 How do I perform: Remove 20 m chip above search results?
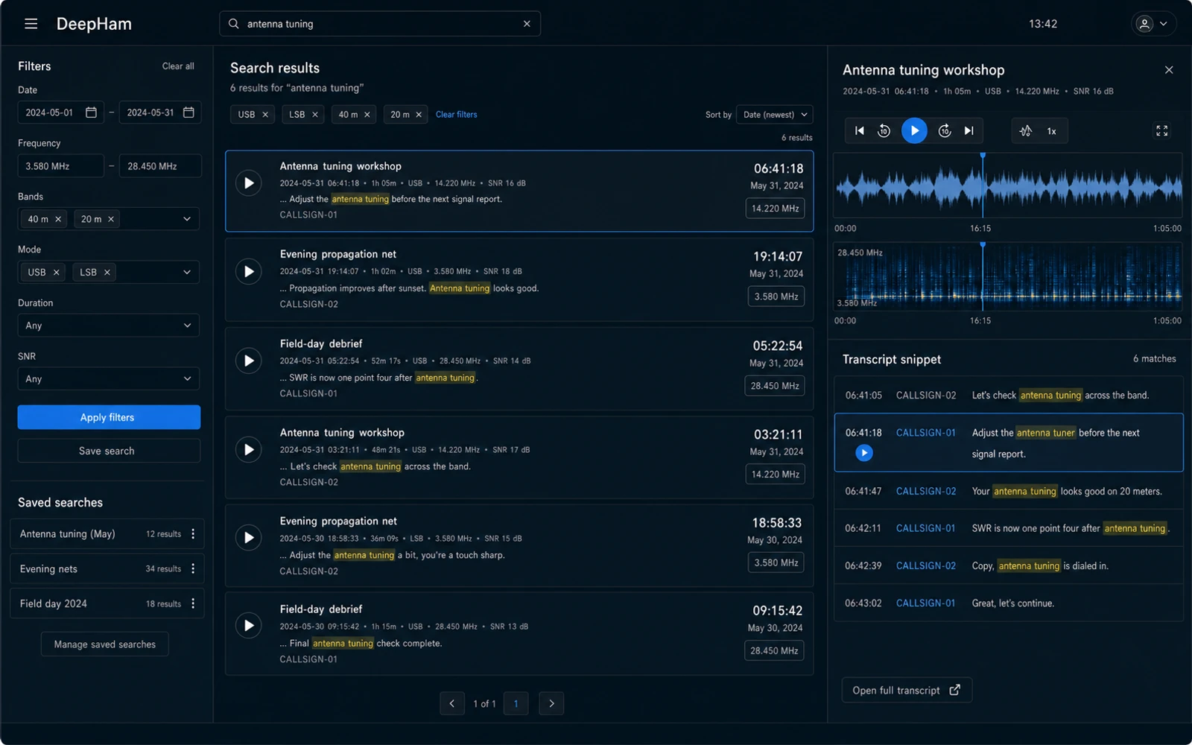click(x=419, y=115)
